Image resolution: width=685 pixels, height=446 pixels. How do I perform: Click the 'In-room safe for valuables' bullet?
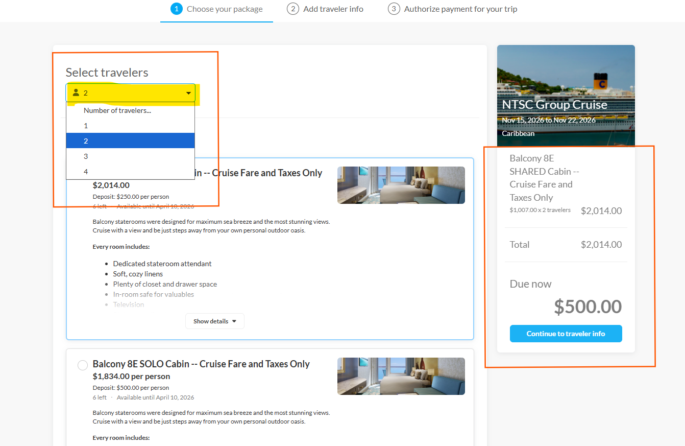[154, 294]
